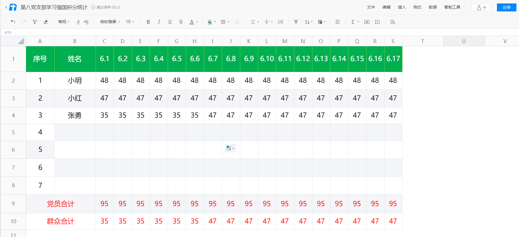The image size is (519, 237).
Task: Select the format painter tool
Action: (35, 22)
